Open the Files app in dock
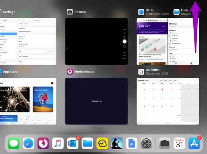207x154 pixels. 87,143
